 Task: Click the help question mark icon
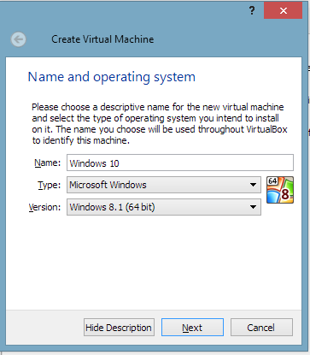(x=252, y=11)
